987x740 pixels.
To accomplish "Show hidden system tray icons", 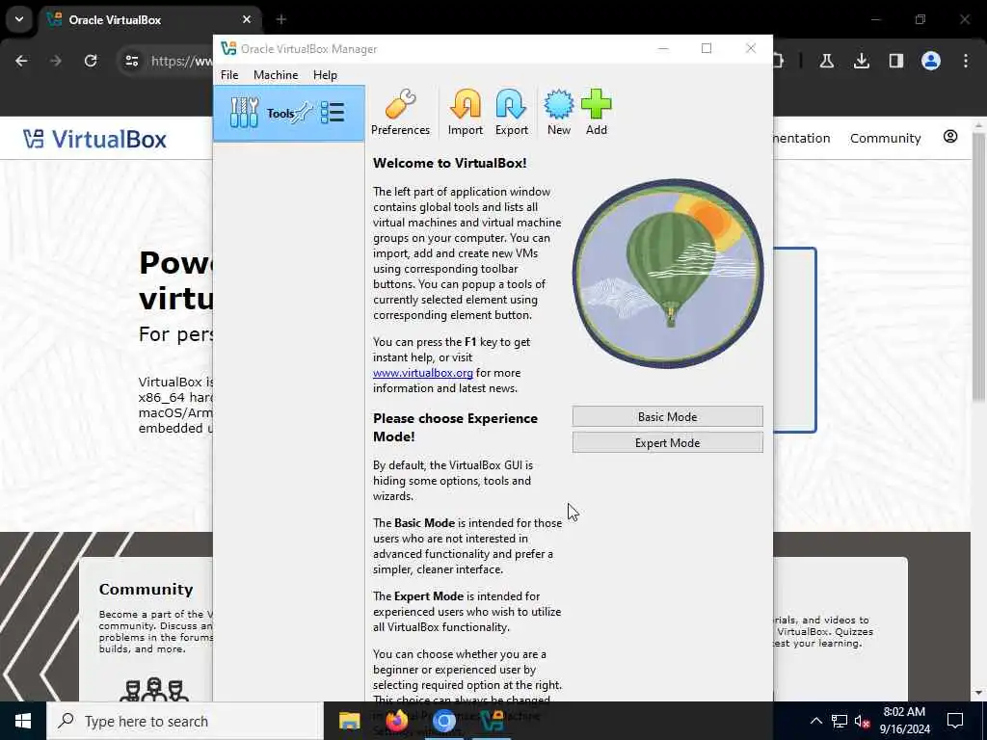I will tap(815, 721).
